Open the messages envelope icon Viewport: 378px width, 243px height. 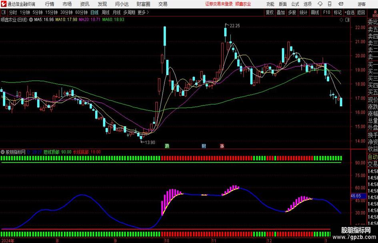coord(341,4)
